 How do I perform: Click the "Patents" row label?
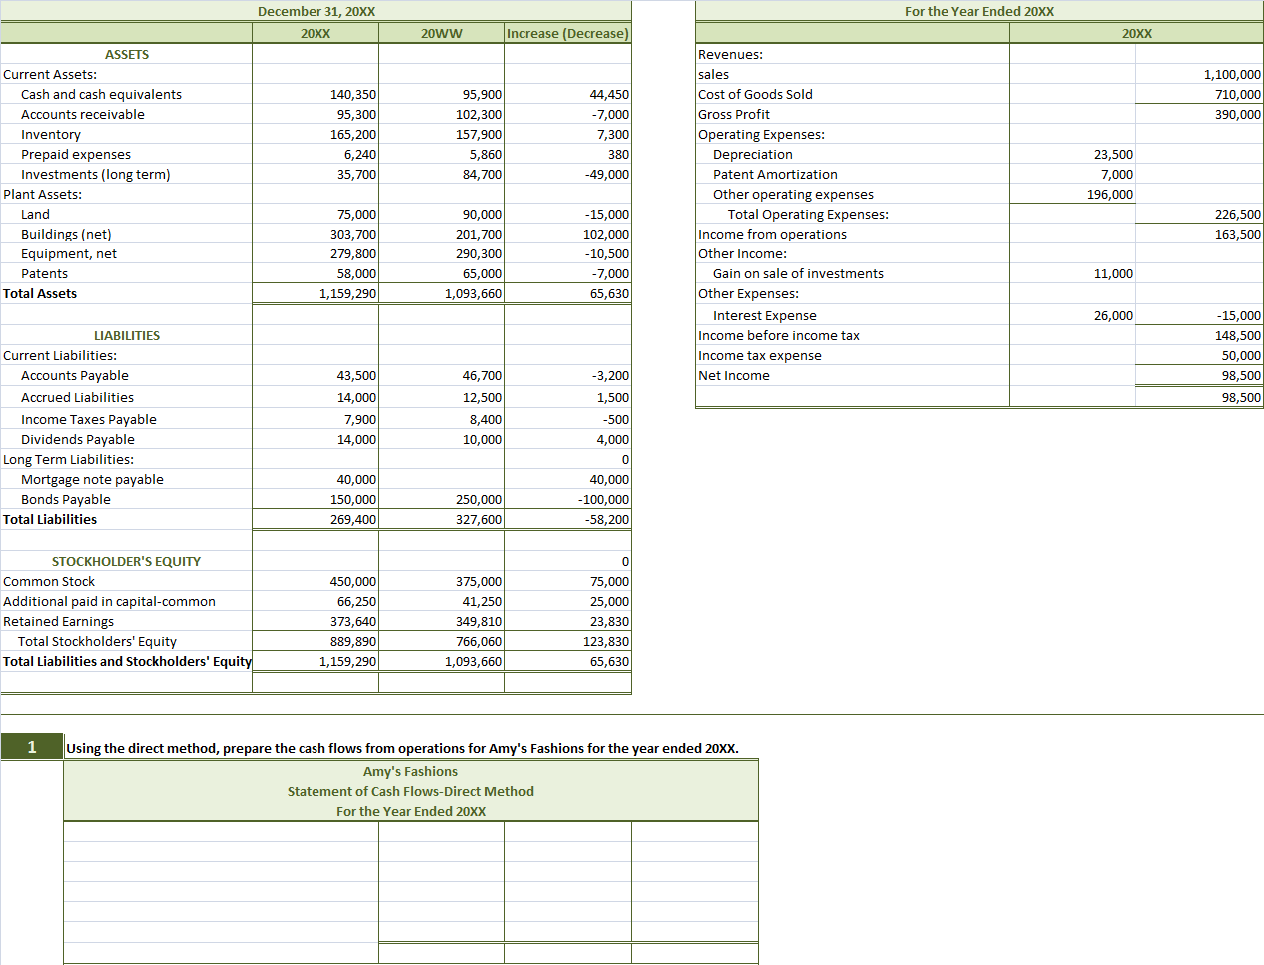click(x=45, y=273)
